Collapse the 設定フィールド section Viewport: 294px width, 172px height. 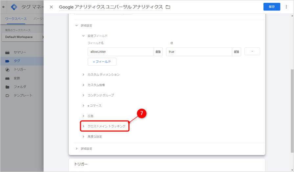(83, 36)
